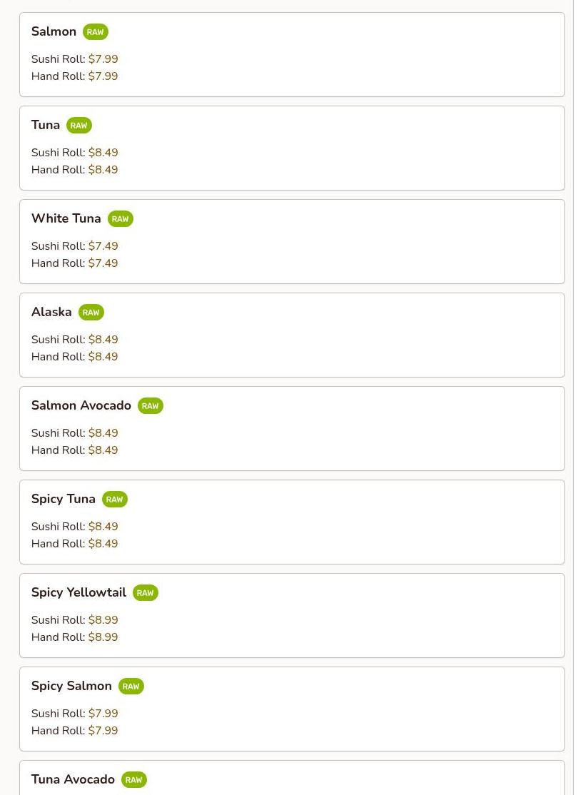The height and width of the screenshot is (795, 588).
Task: Select the White Tuna item heading
Action: [x=66, y=218]
